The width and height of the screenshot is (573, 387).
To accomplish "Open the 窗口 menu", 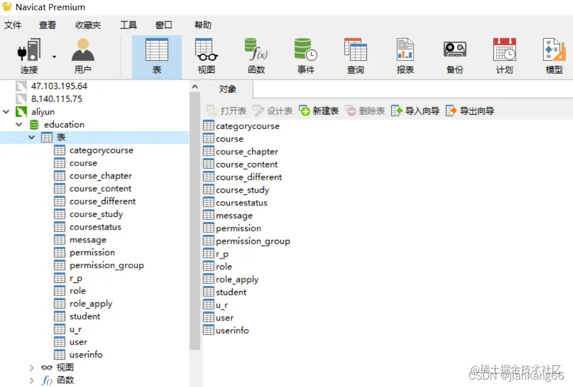I will 164,25.
